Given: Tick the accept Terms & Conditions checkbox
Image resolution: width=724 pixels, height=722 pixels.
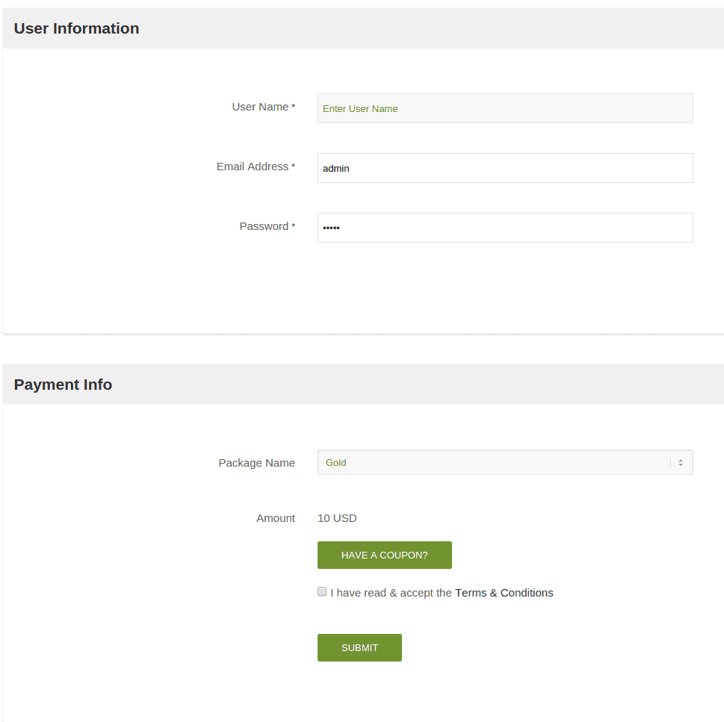Looking at the screenshot, I should pyautogui.click(x=322, y=591).
